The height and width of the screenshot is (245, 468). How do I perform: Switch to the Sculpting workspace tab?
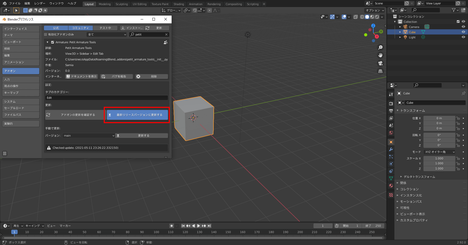pos(122,4)
